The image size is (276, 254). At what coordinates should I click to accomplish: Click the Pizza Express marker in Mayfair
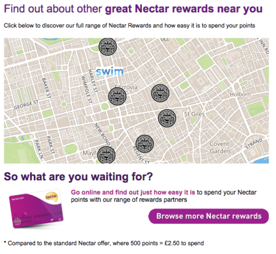click(106, 155)
